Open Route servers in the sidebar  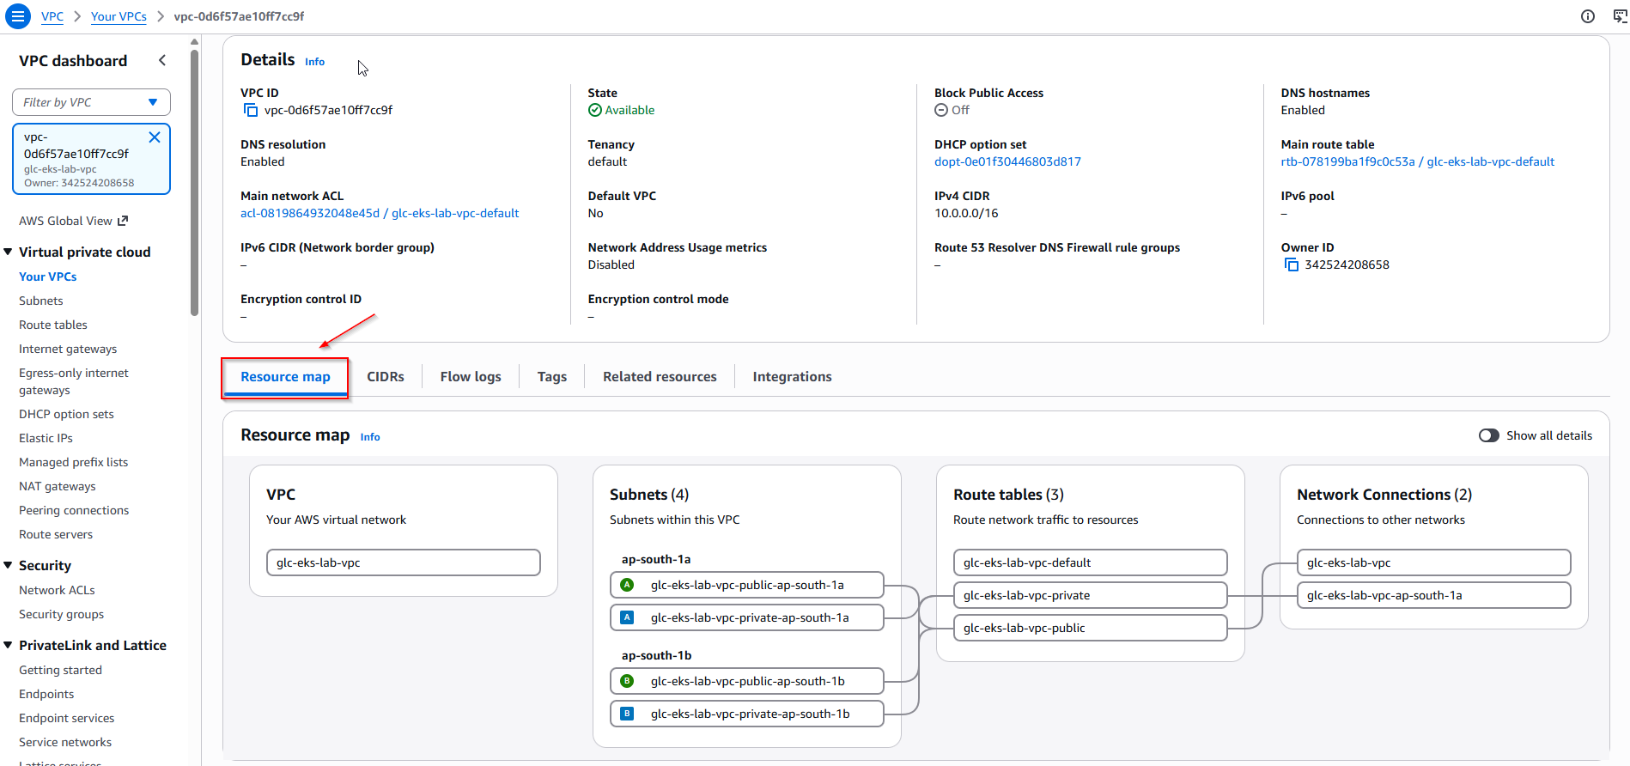pyautogui.click(x=56, y=534)
